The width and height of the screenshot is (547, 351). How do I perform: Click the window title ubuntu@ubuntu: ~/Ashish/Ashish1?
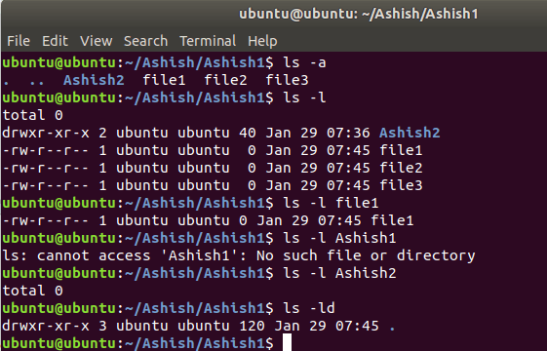[x=358, y=14]
